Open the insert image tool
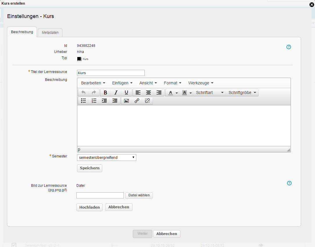Image resolution: width=315 pixels, height=247 pixels. click(126, 101)
